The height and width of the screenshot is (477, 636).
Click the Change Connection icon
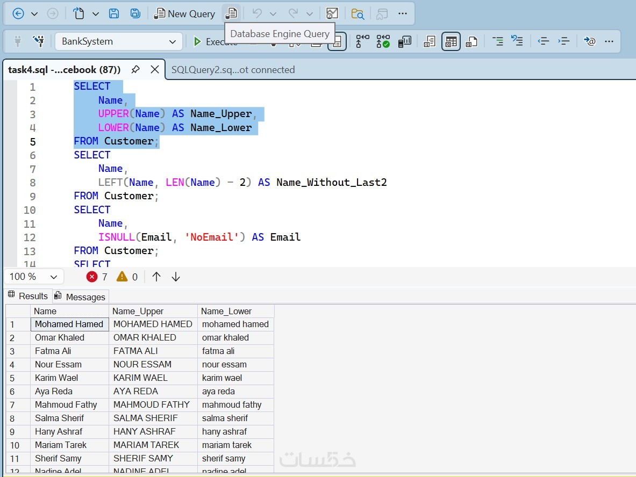pos(38,41)
